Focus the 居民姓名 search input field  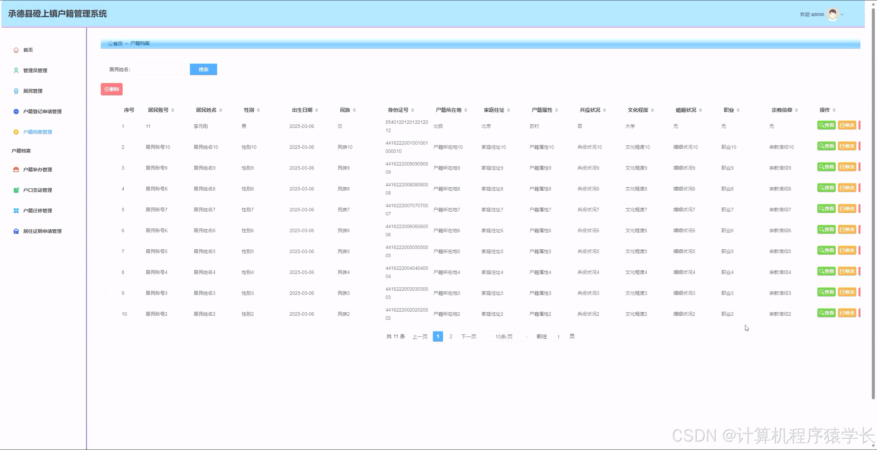tap(161, 70)
